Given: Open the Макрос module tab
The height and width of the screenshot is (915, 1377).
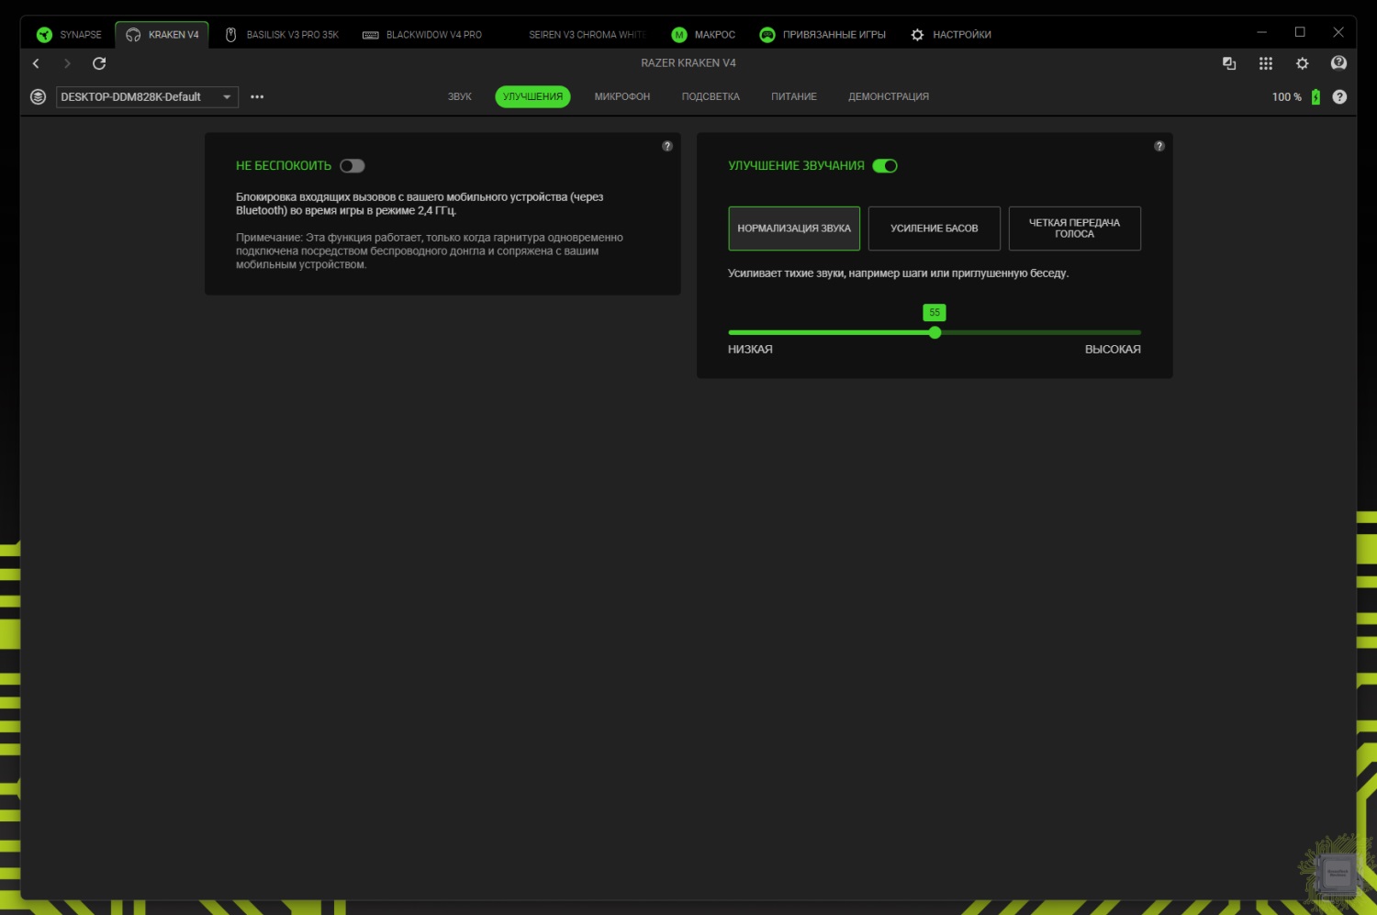Looking at the screenshot, I should (704, 35).
